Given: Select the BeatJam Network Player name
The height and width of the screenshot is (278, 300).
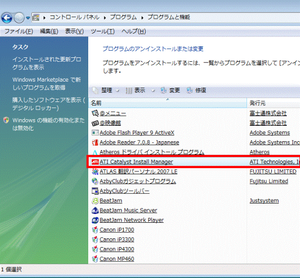Looking at the screenshot, I should coord(132,220).
